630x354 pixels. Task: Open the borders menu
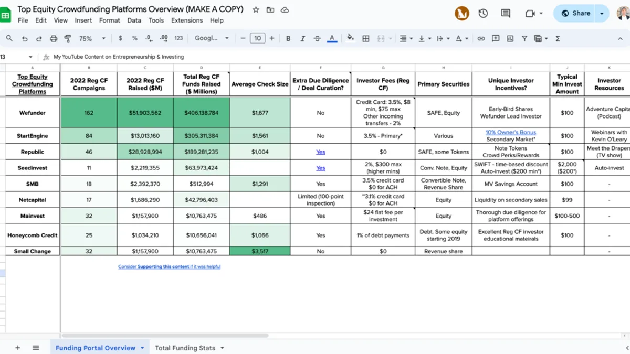(x=366, y=38)
